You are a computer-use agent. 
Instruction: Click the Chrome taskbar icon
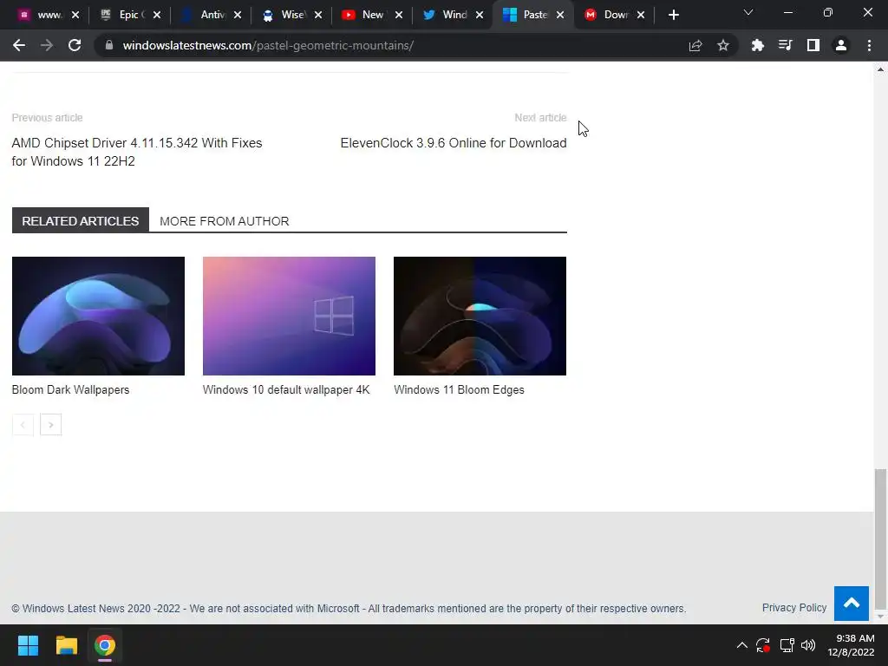pyautogui.click(x=105, y=645)
